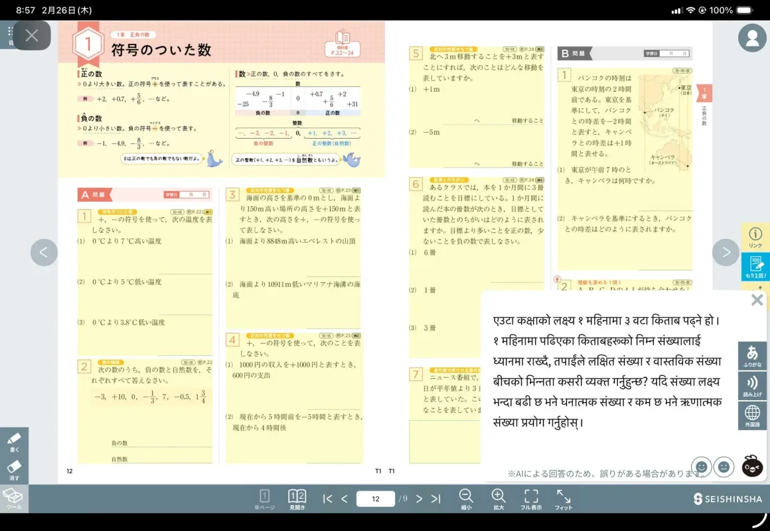Tap the page number field showing 12
770x531 pixels.
point(375,499)
